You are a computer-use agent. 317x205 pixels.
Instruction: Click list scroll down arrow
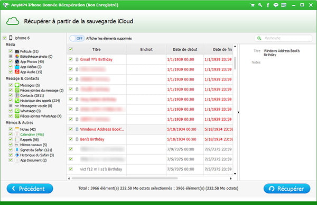coord(235,174)
